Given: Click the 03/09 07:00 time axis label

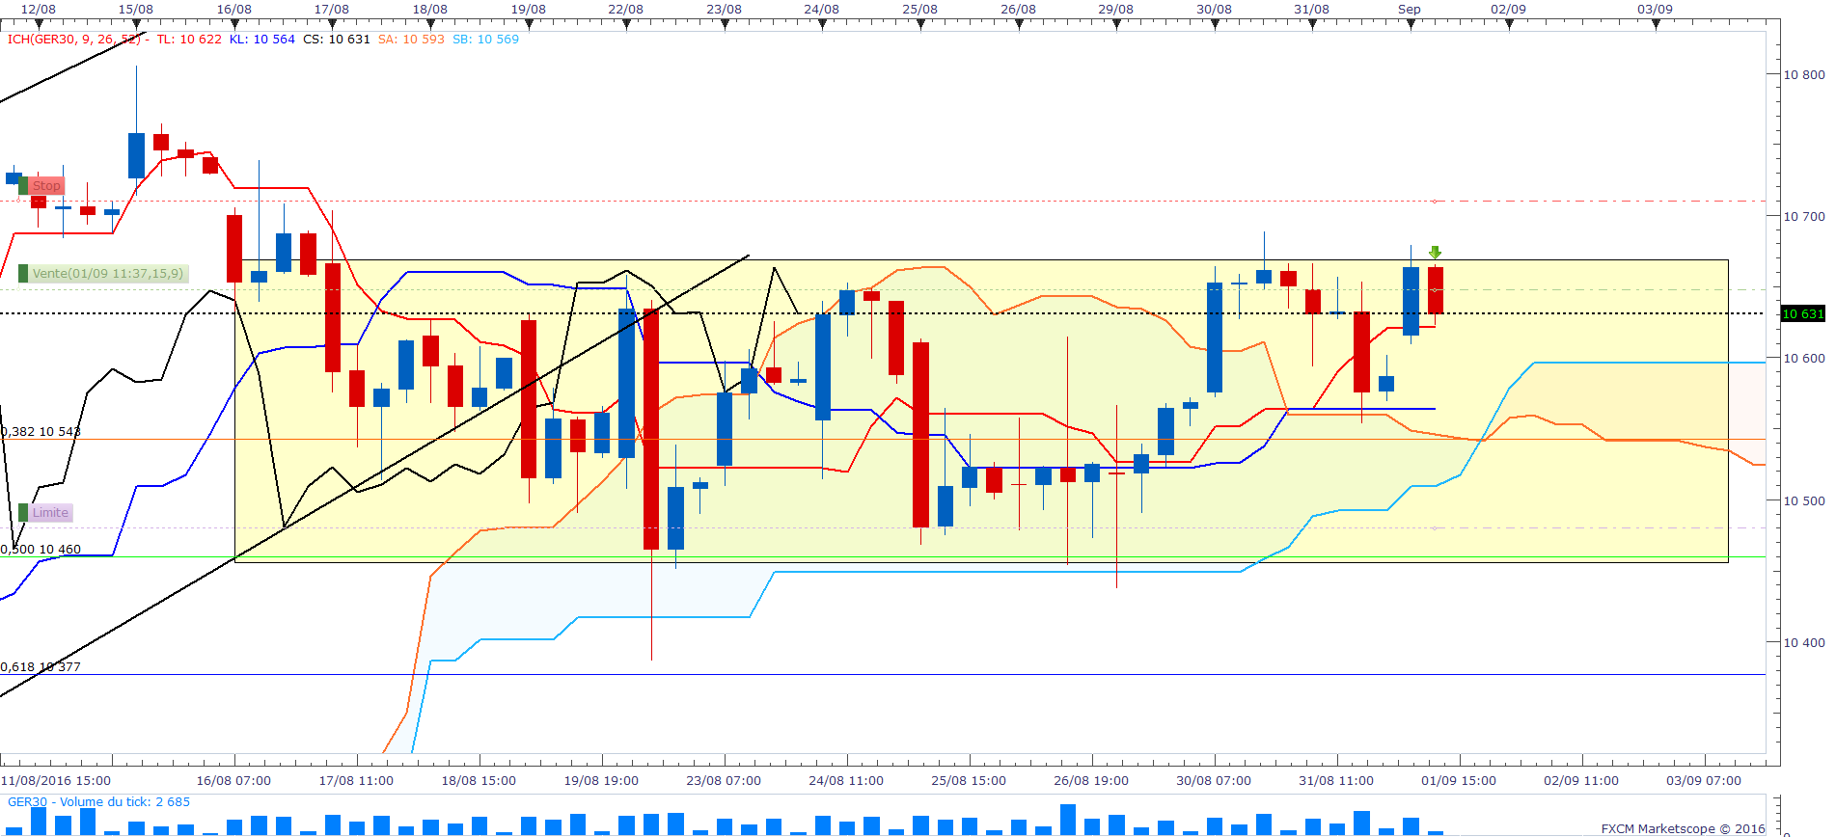Looking at the screenshot, I should tap(1704, 781).
